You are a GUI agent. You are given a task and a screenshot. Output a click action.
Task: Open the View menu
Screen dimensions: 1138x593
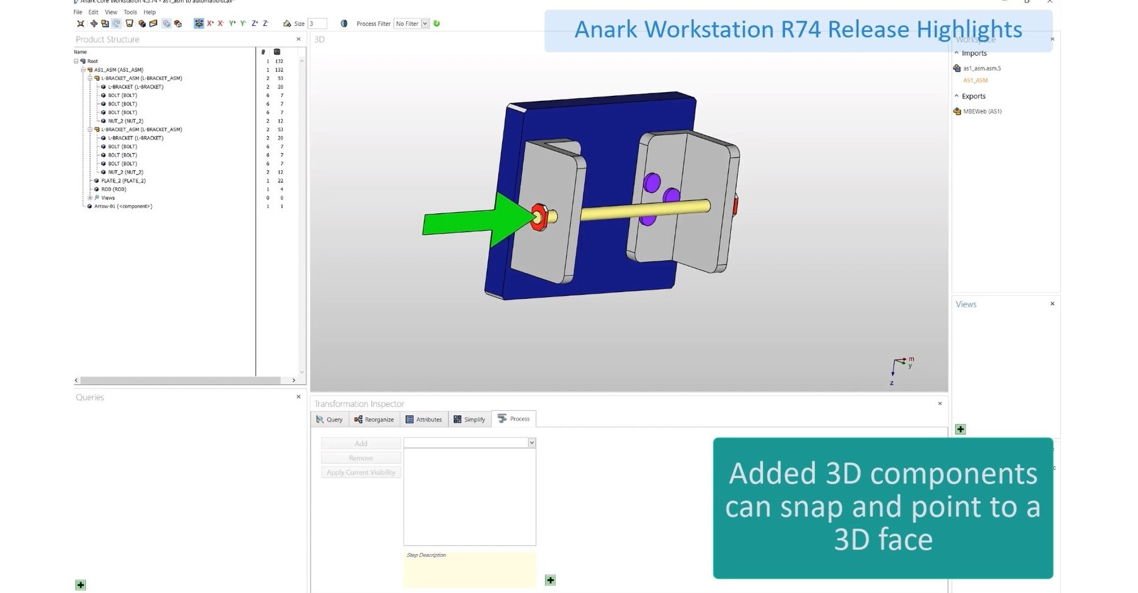pos(111,12)
